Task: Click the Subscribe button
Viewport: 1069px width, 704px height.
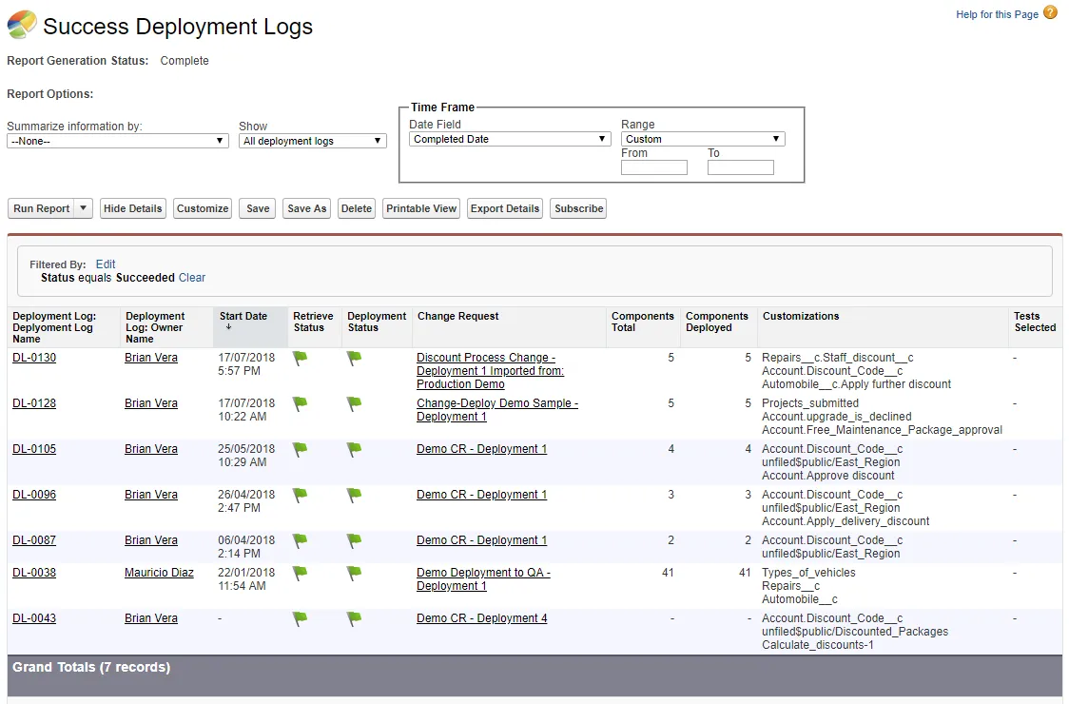Action: pos(579,208)
